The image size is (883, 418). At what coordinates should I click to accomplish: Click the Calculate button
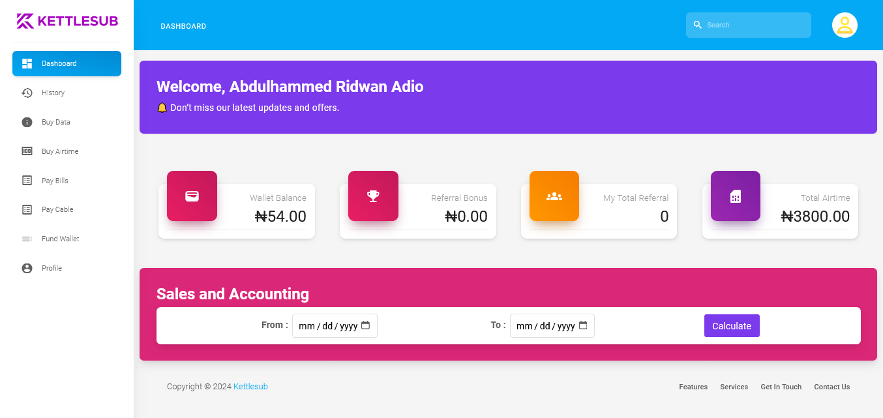pos(732,326)
